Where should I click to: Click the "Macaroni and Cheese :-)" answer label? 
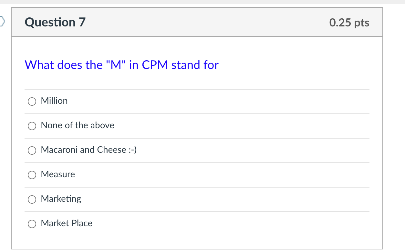coord(88,150)
